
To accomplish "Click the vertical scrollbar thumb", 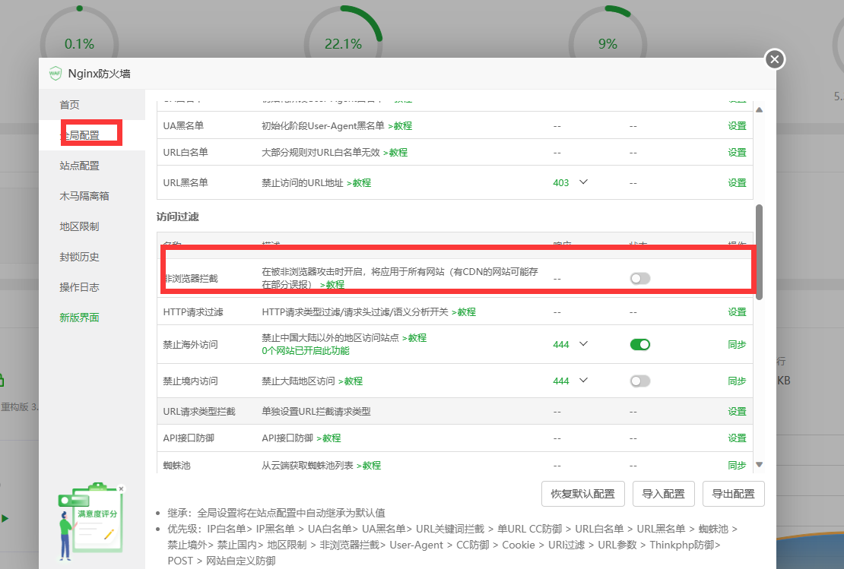I will pyautogui.click(x=760, y=251).
